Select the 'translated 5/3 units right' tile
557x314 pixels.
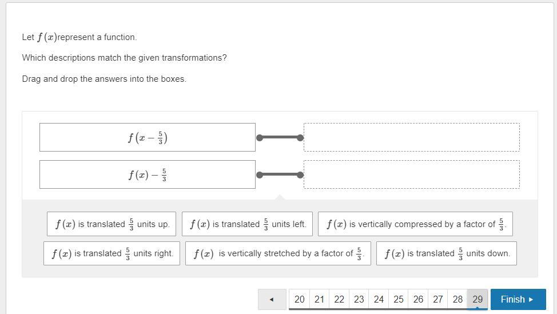(x=112, y=253)
